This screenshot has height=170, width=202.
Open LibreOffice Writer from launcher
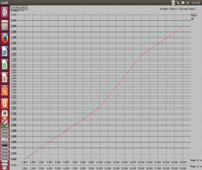point(5,51)
